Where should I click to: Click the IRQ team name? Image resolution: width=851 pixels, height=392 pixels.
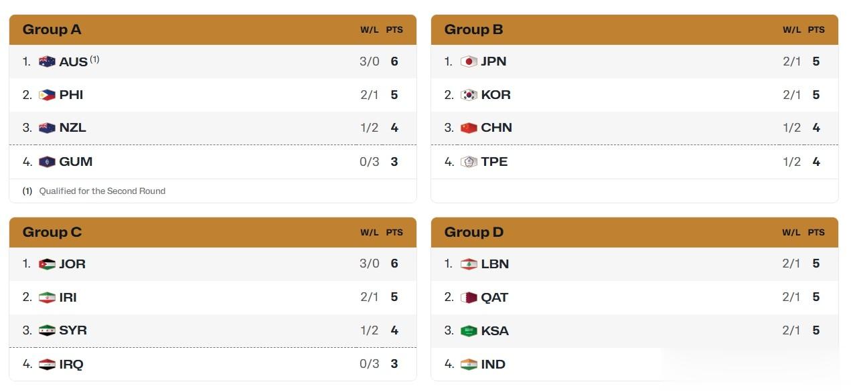point(71,365)
